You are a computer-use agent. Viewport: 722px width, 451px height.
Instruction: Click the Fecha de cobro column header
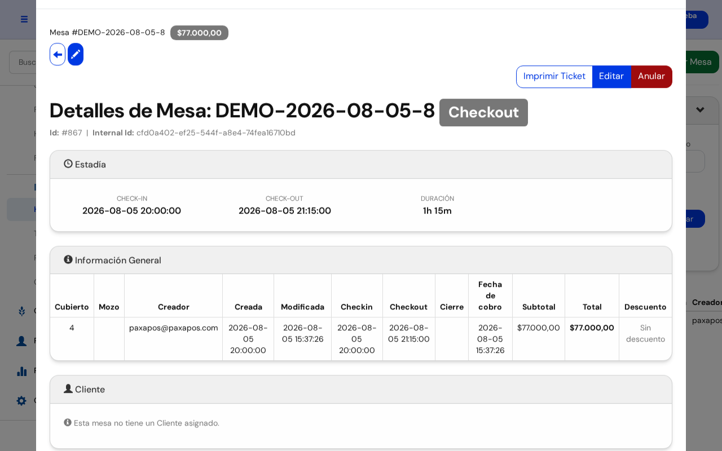[x=490, y=296]
